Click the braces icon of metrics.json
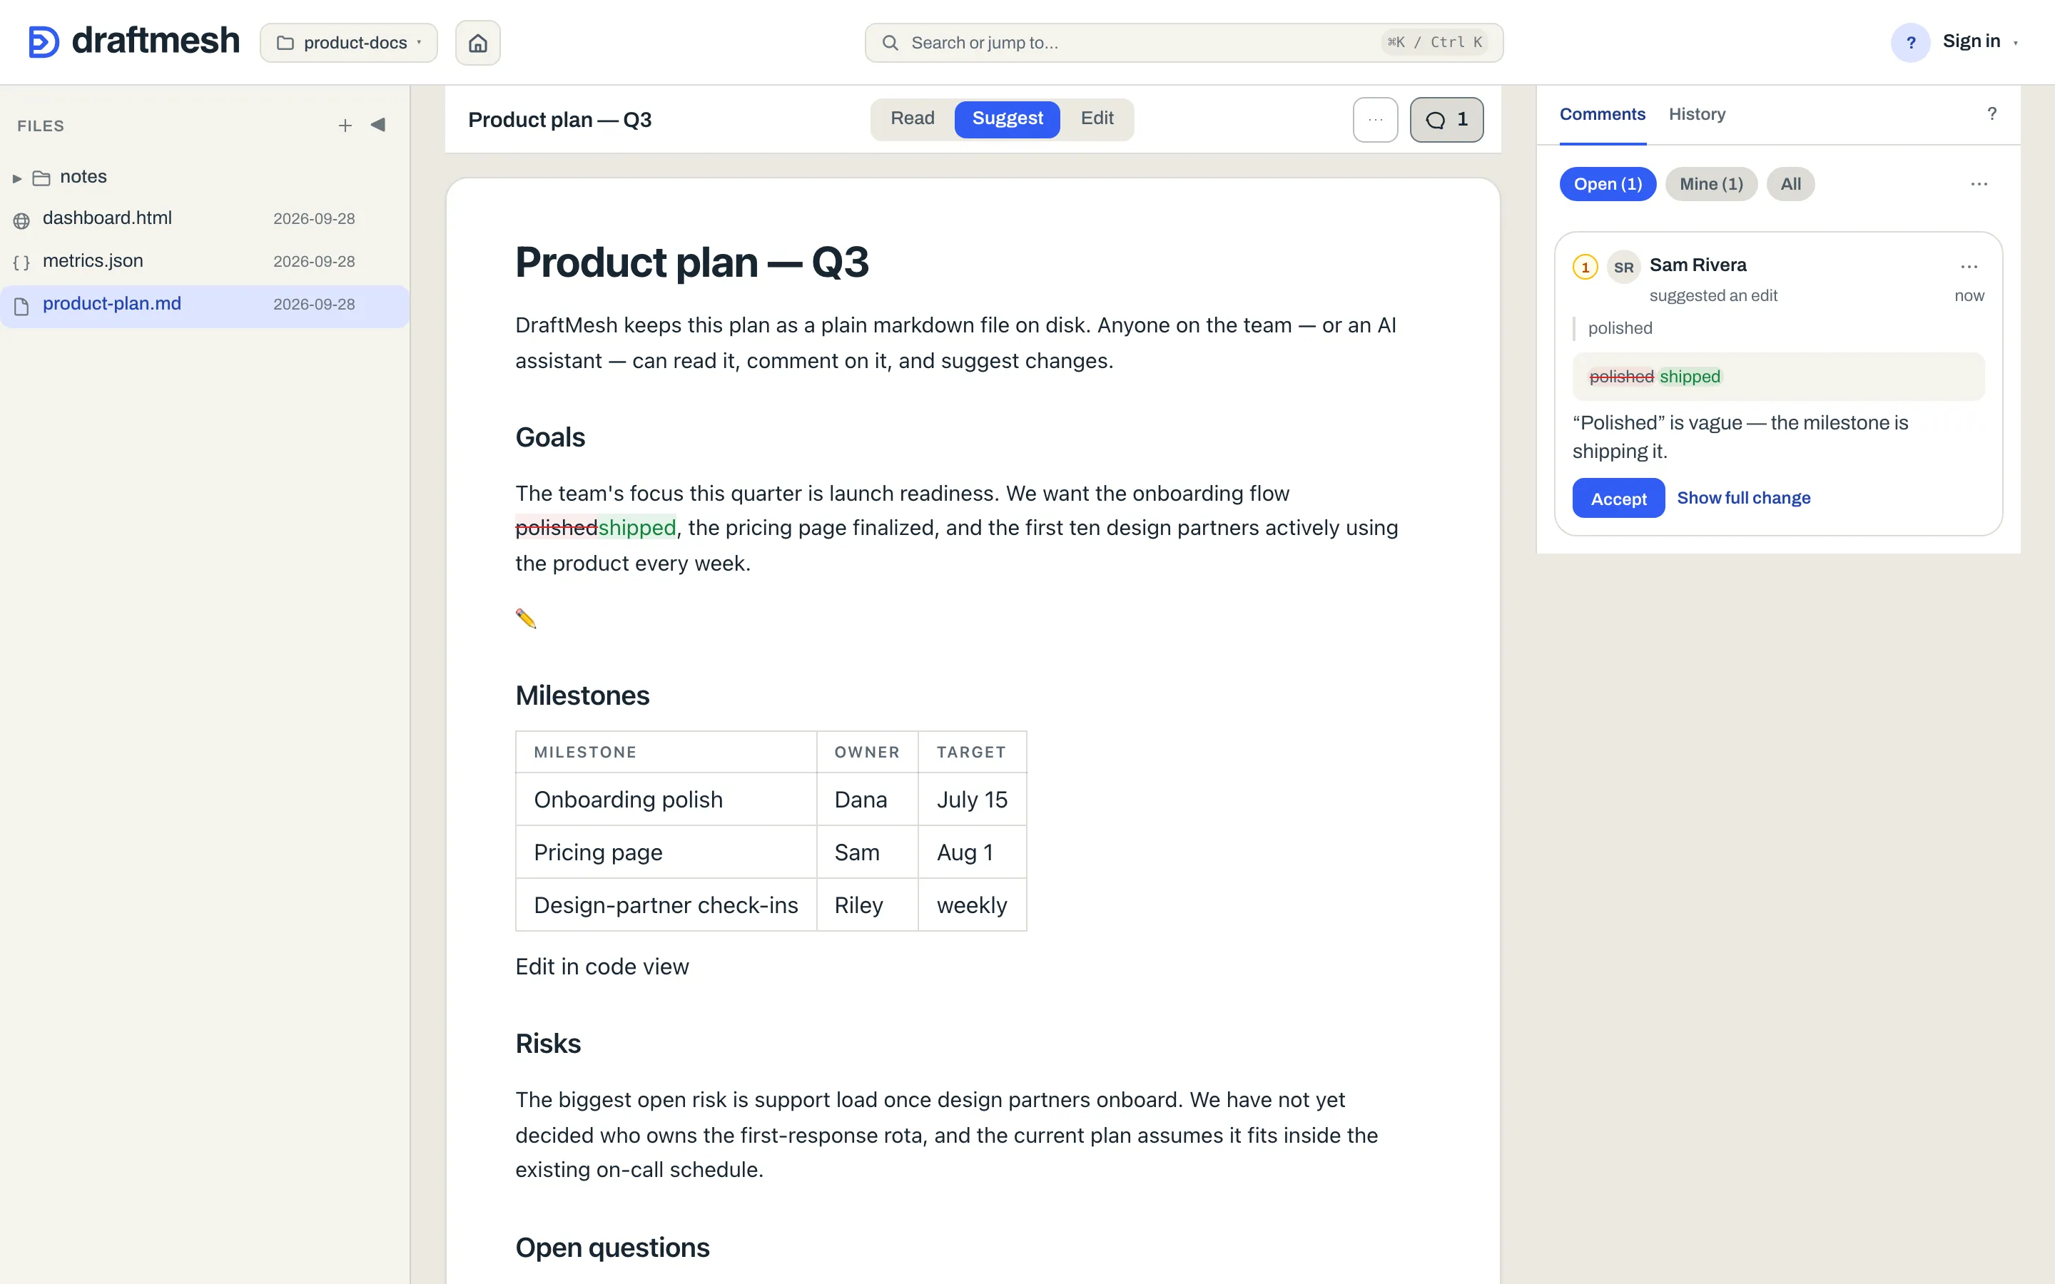 22,263
